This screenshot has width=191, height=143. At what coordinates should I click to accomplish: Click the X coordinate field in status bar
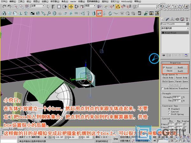(60, 137)
